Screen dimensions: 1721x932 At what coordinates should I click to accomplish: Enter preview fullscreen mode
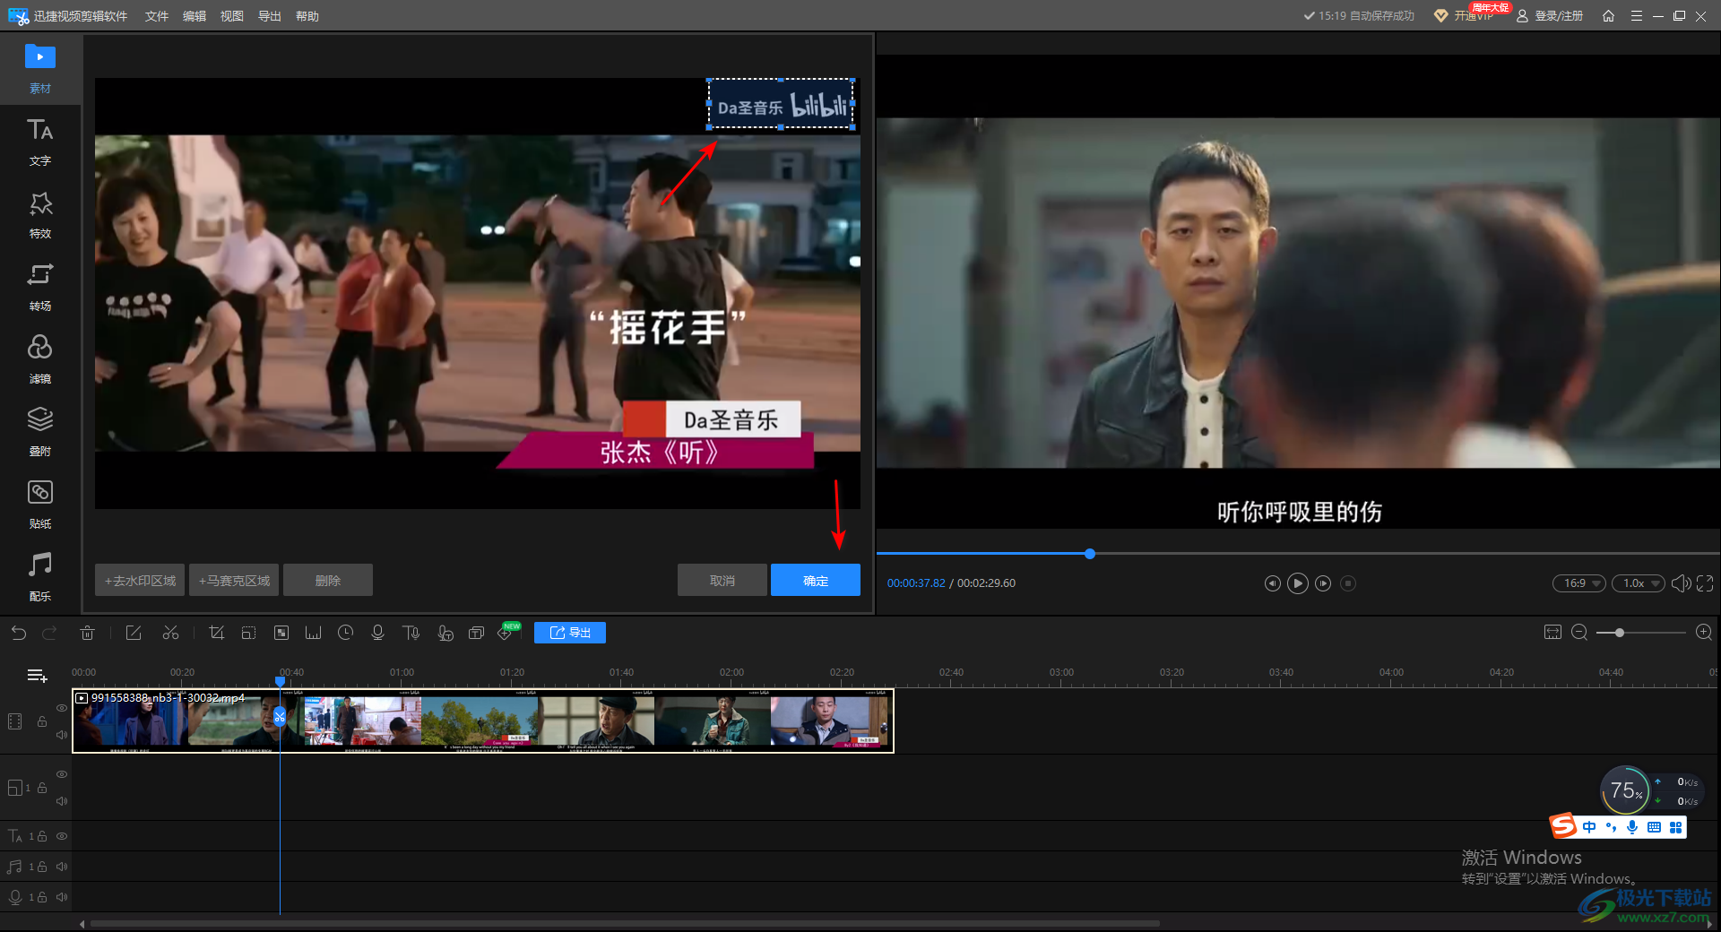1705,583
